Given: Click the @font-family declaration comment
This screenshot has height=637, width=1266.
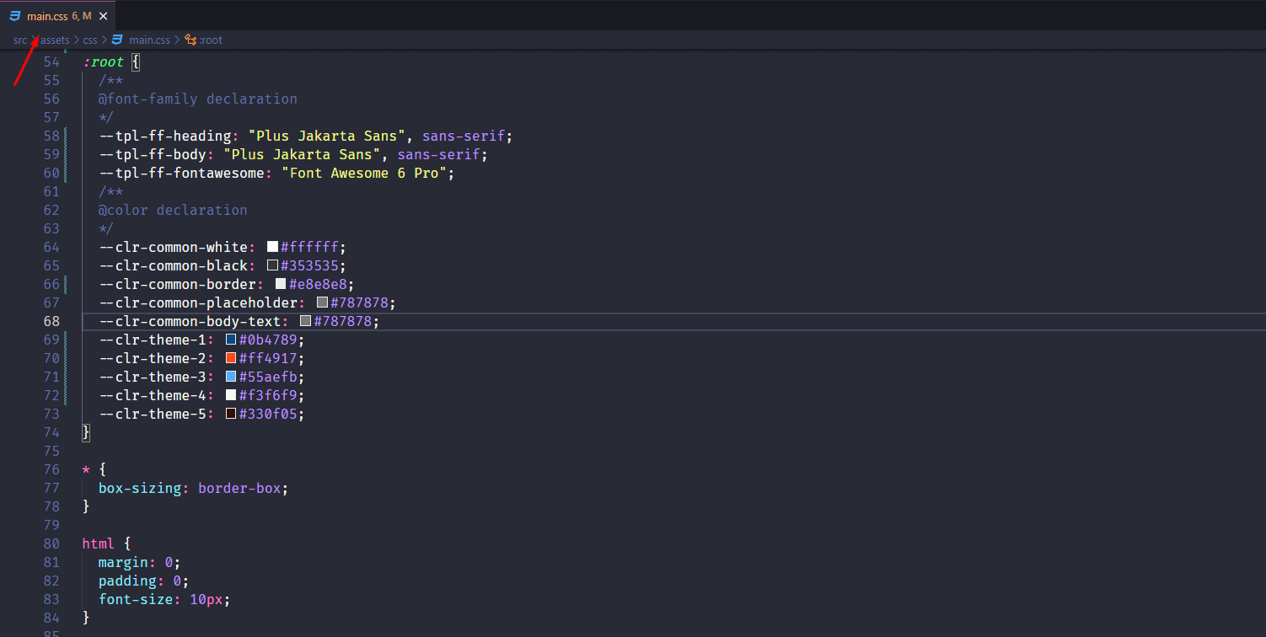Looking at the screenshot, I should (x=198, y=99).
